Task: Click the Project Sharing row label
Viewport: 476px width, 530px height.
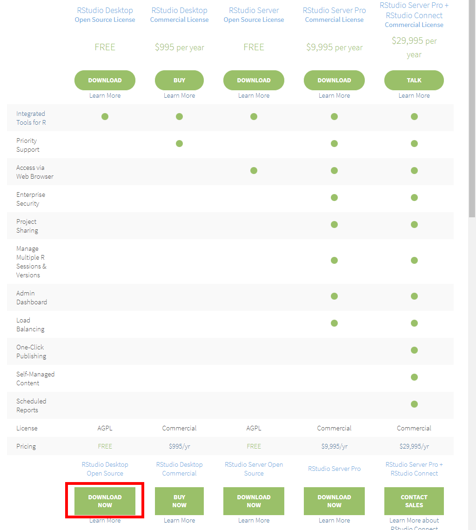Action: point(27,226)
